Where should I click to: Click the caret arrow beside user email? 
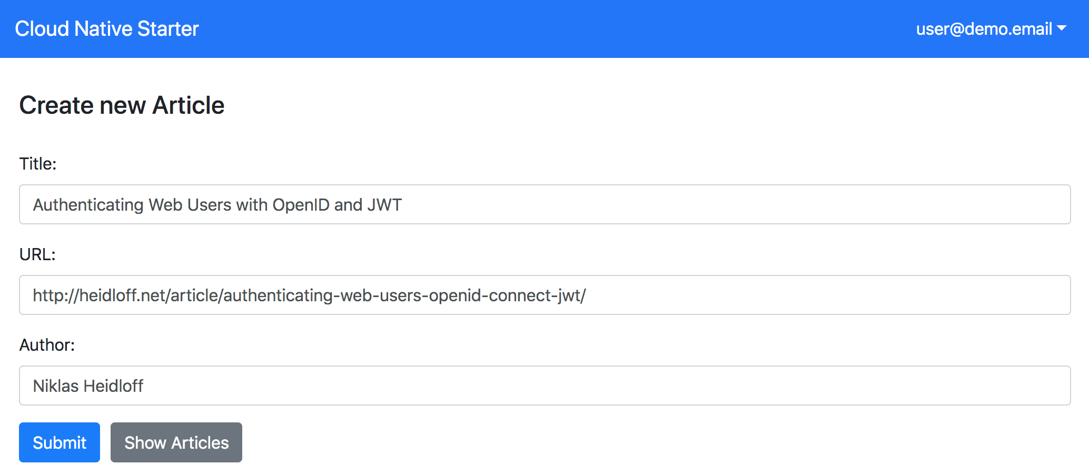click(x=1062, y=28)
